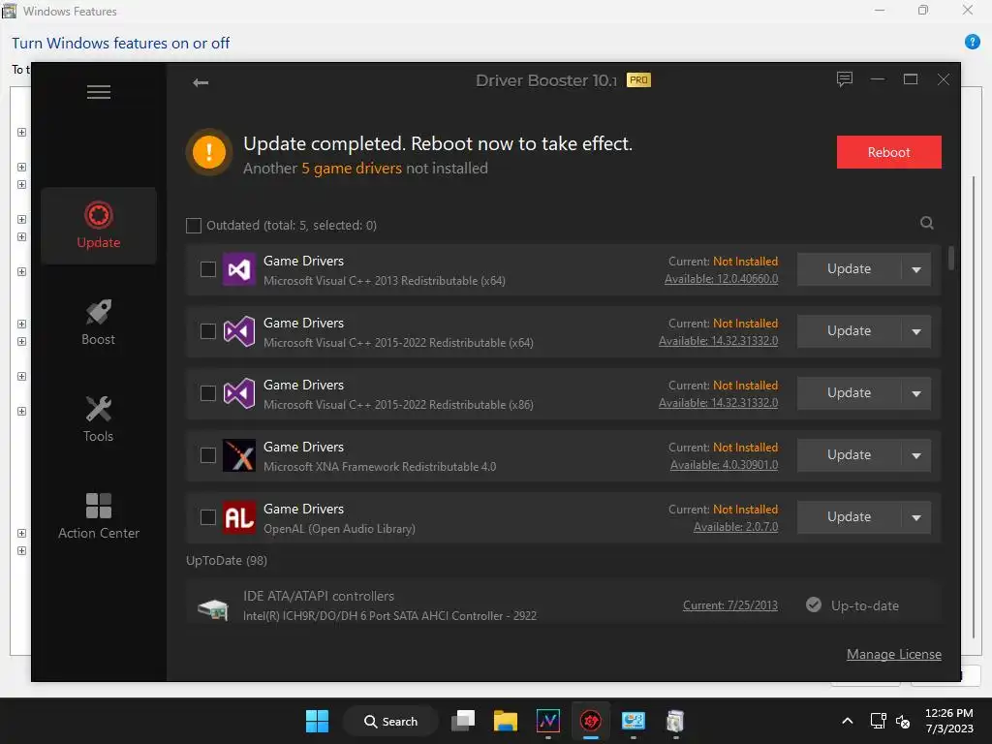Switch to Driver Booster taskbar icon
This screenshot has width=992, height=744.
tap(591, 721)
